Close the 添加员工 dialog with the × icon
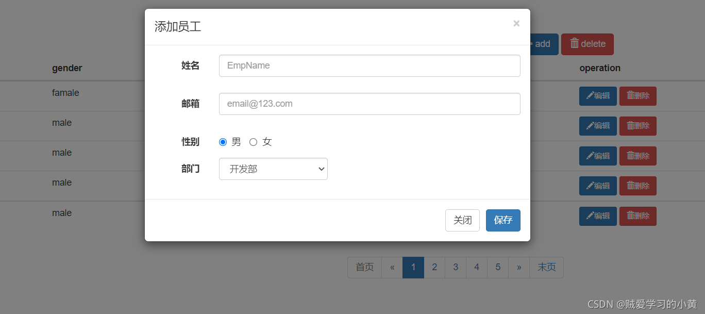 point(516,23)
